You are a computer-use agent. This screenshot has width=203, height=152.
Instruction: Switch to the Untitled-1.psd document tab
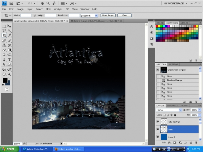click(96, 21)
